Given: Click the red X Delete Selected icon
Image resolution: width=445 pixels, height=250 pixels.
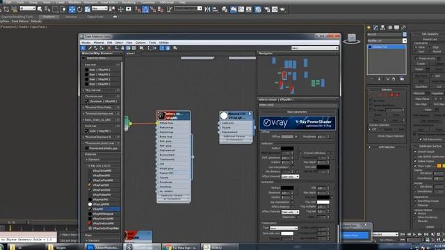Looking at the screenshot, I should point(109,48).
